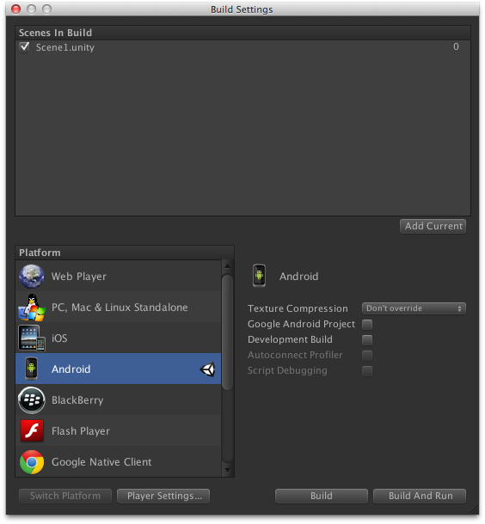Click the Add Current button
485x524 pixels.
(x=433, y=226)
